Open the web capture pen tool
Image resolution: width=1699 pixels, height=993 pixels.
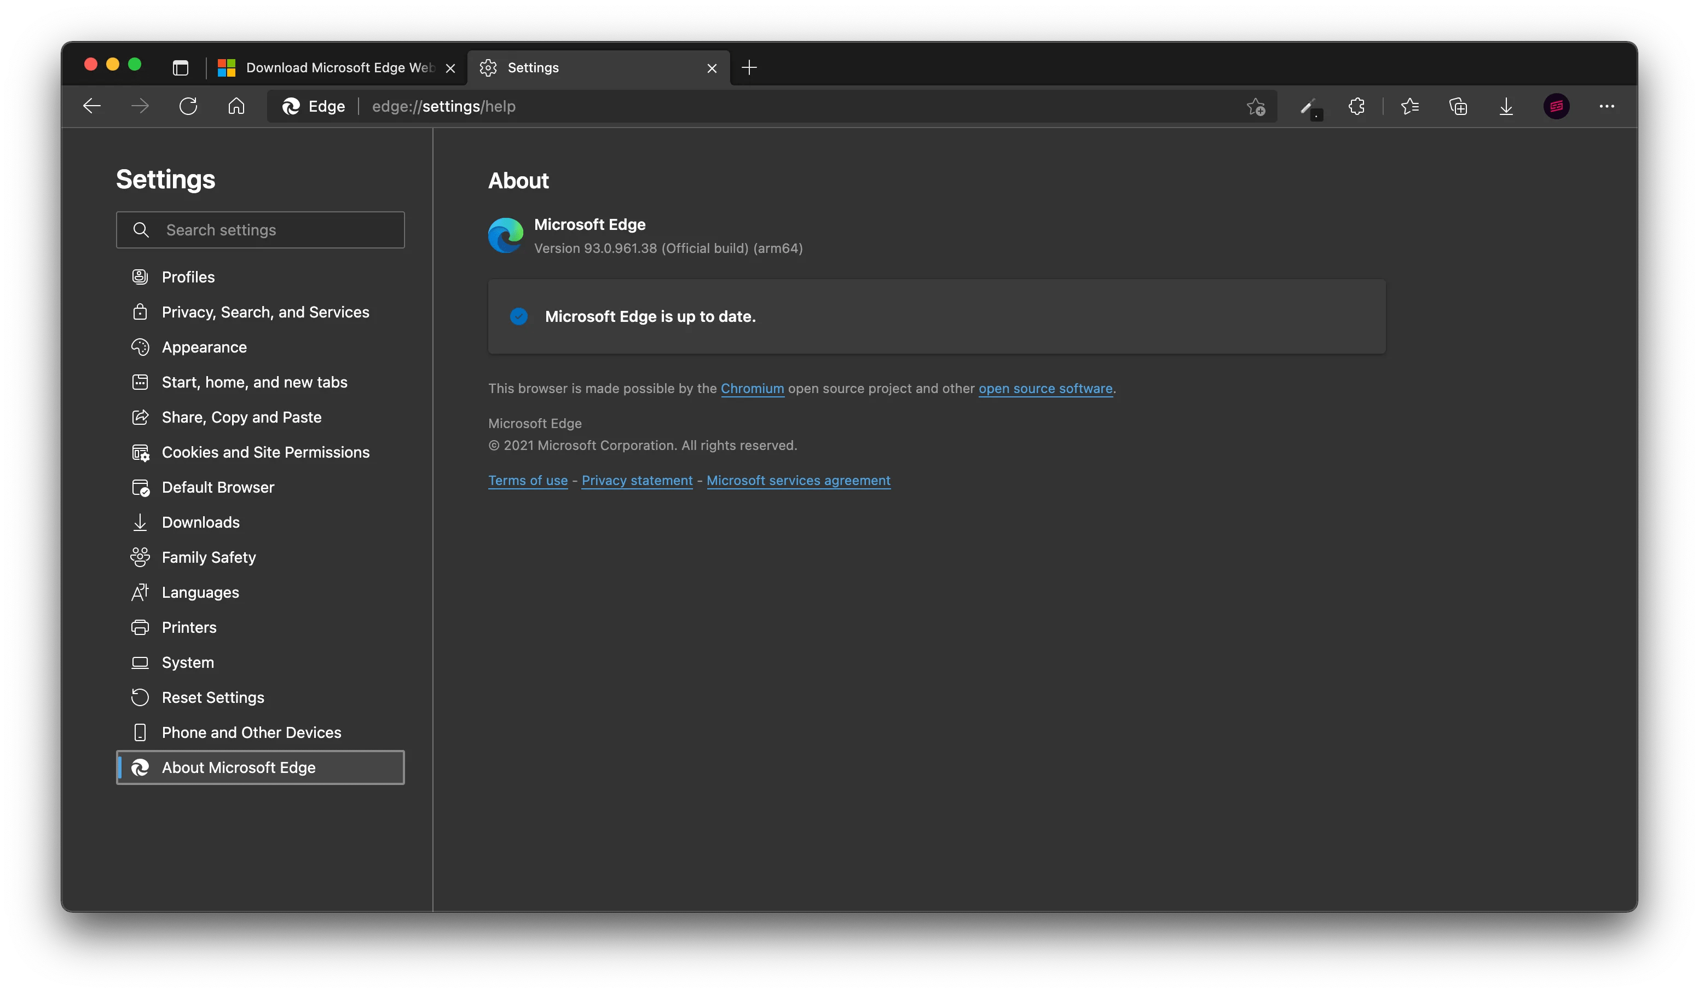point(1309,106)
